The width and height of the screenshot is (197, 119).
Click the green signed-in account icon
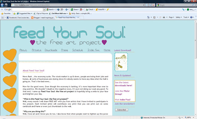(188, 10)
